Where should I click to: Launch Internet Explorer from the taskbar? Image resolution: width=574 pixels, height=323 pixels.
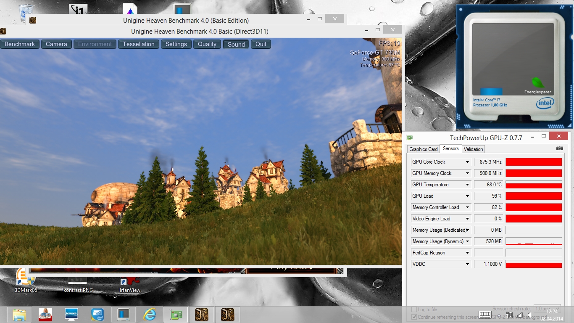click(x=150, y=315)
